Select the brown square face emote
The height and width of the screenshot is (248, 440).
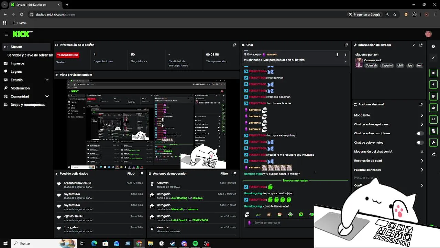(269, 214)
